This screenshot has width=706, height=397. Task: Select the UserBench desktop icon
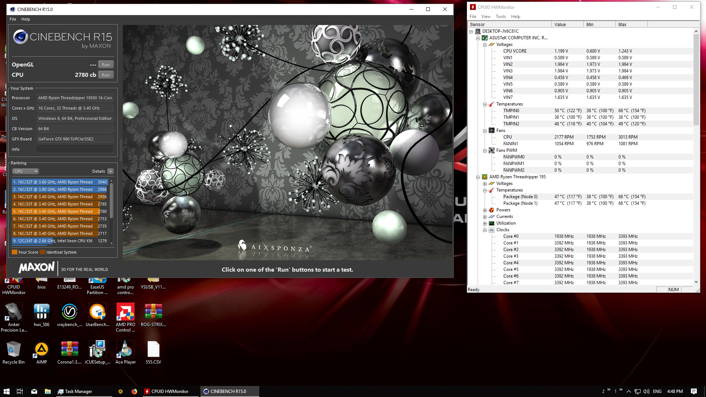click(x=97, y=315)
